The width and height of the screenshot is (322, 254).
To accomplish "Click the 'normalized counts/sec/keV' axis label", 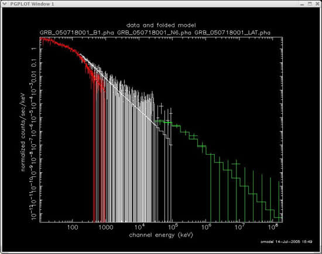I will [23, 132].
